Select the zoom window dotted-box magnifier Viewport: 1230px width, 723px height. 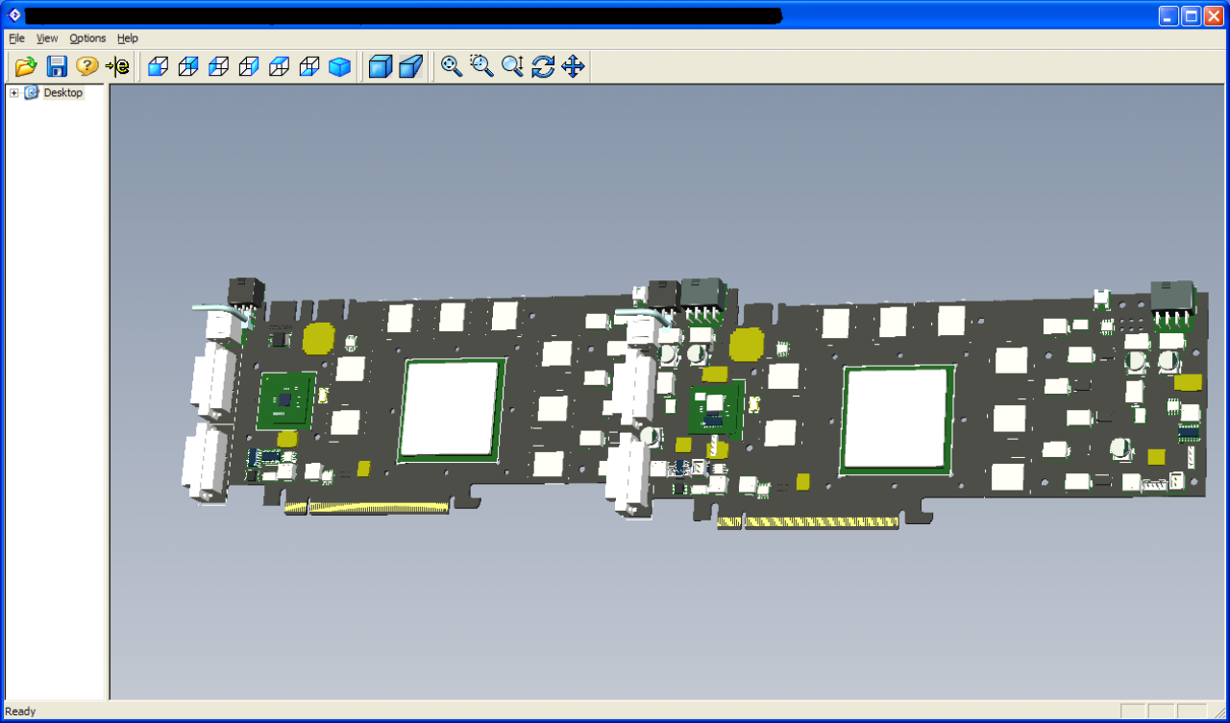tap(481, 66)
